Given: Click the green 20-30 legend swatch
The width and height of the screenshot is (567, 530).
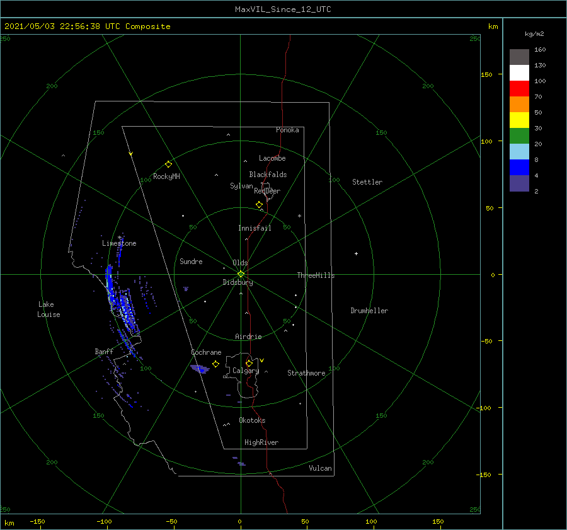Looking at the screenshot, I should pos(519,135).
